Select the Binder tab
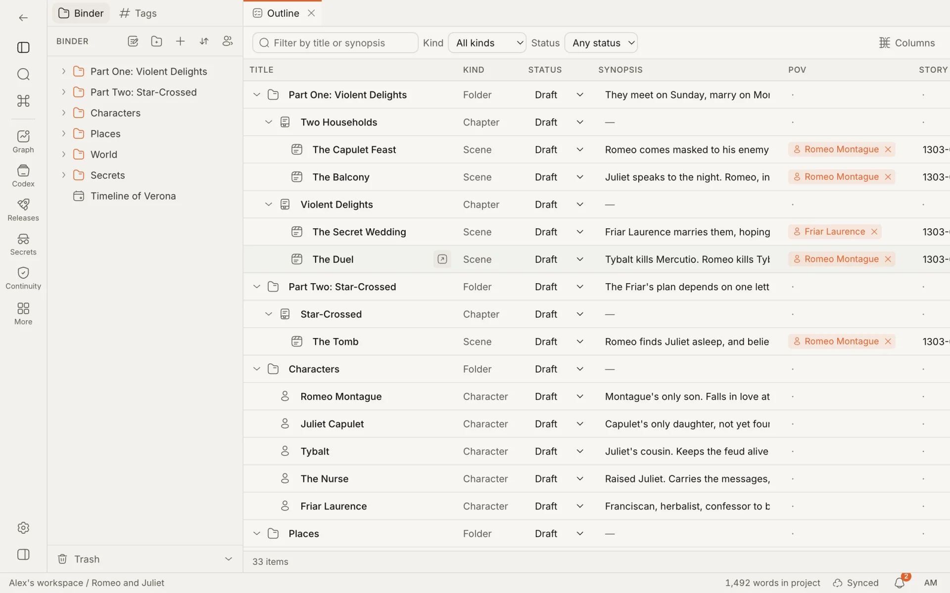Screen dimensions: 950x593 tap(81, 13)
